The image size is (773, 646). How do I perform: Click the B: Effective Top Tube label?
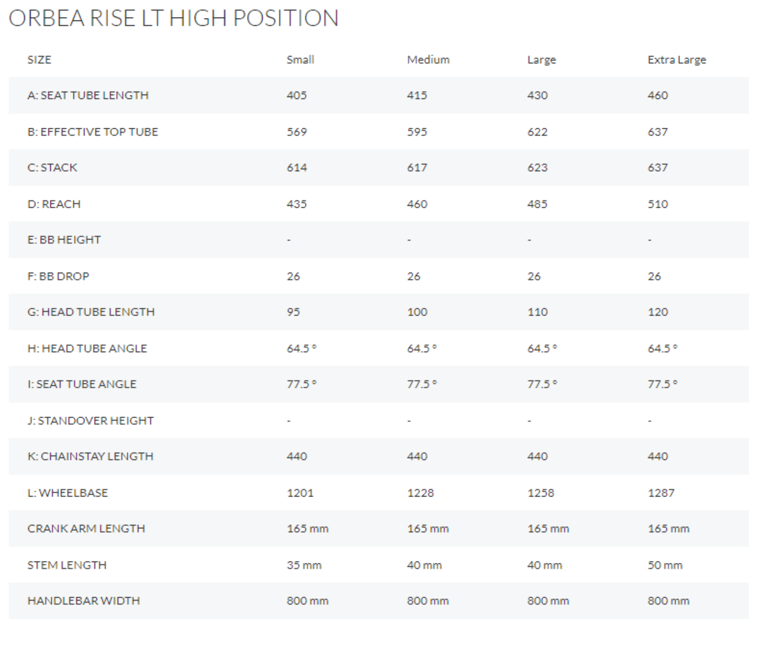pyautogui.click(x=92, y=132)
